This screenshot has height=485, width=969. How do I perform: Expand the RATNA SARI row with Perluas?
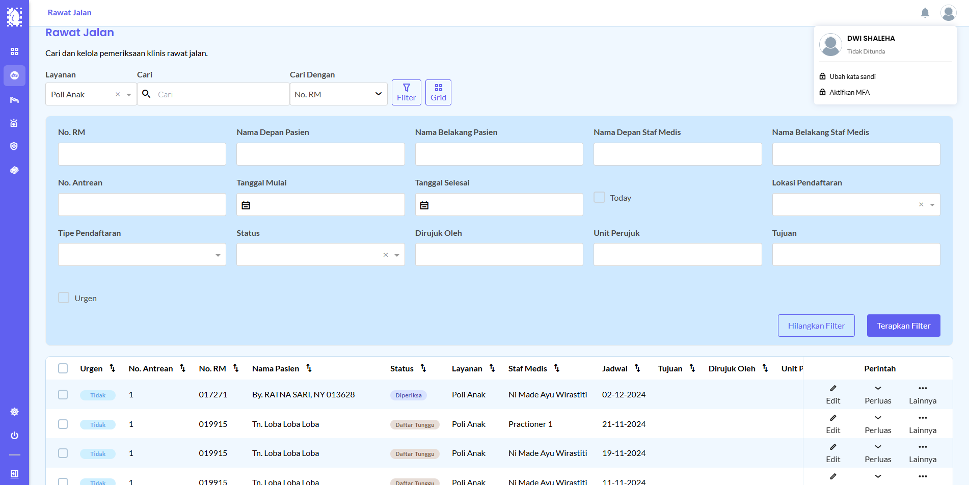coord(878,395)
